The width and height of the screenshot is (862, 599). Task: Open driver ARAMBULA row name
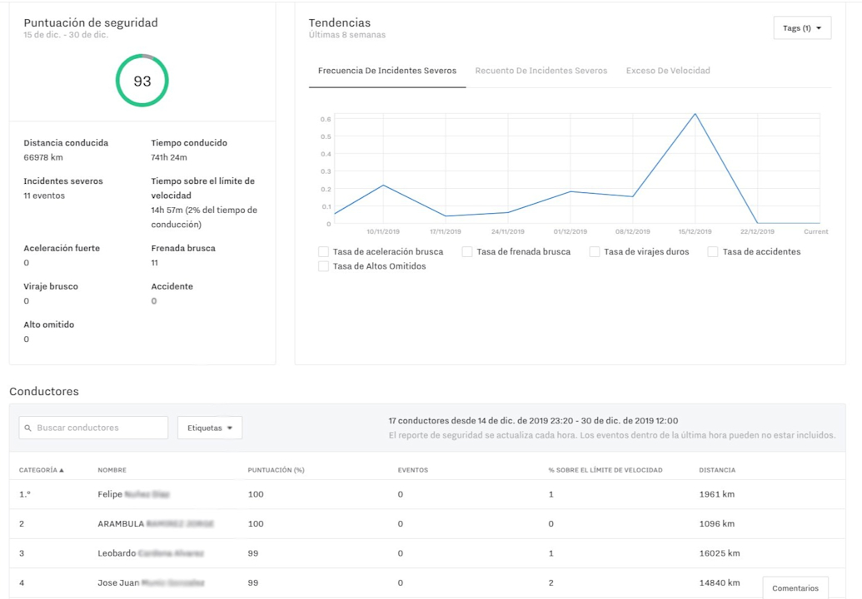(x=156, y=524)
